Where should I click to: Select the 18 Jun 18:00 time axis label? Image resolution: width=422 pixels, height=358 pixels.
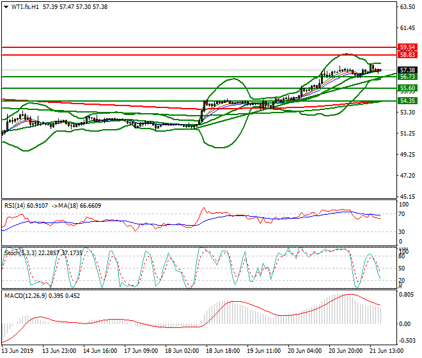click(223, 351)
